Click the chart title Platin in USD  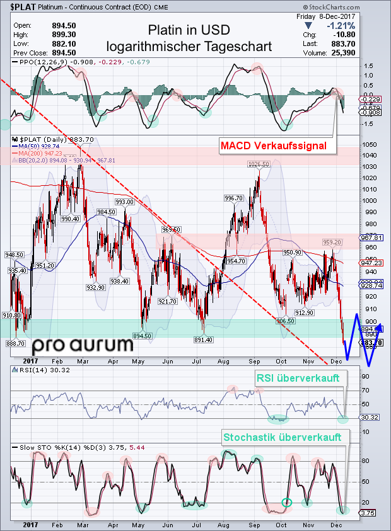click(185, 30)
